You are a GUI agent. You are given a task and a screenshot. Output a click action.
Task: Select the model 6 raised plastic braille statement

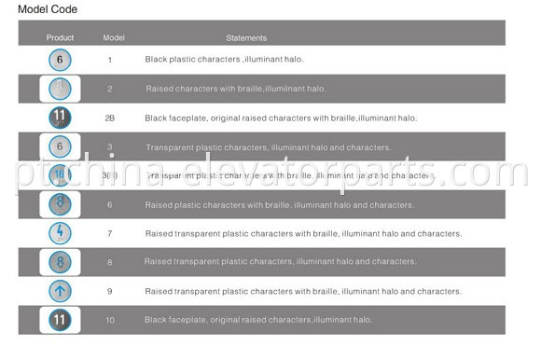pyautogui.click(x=280, y=205)
